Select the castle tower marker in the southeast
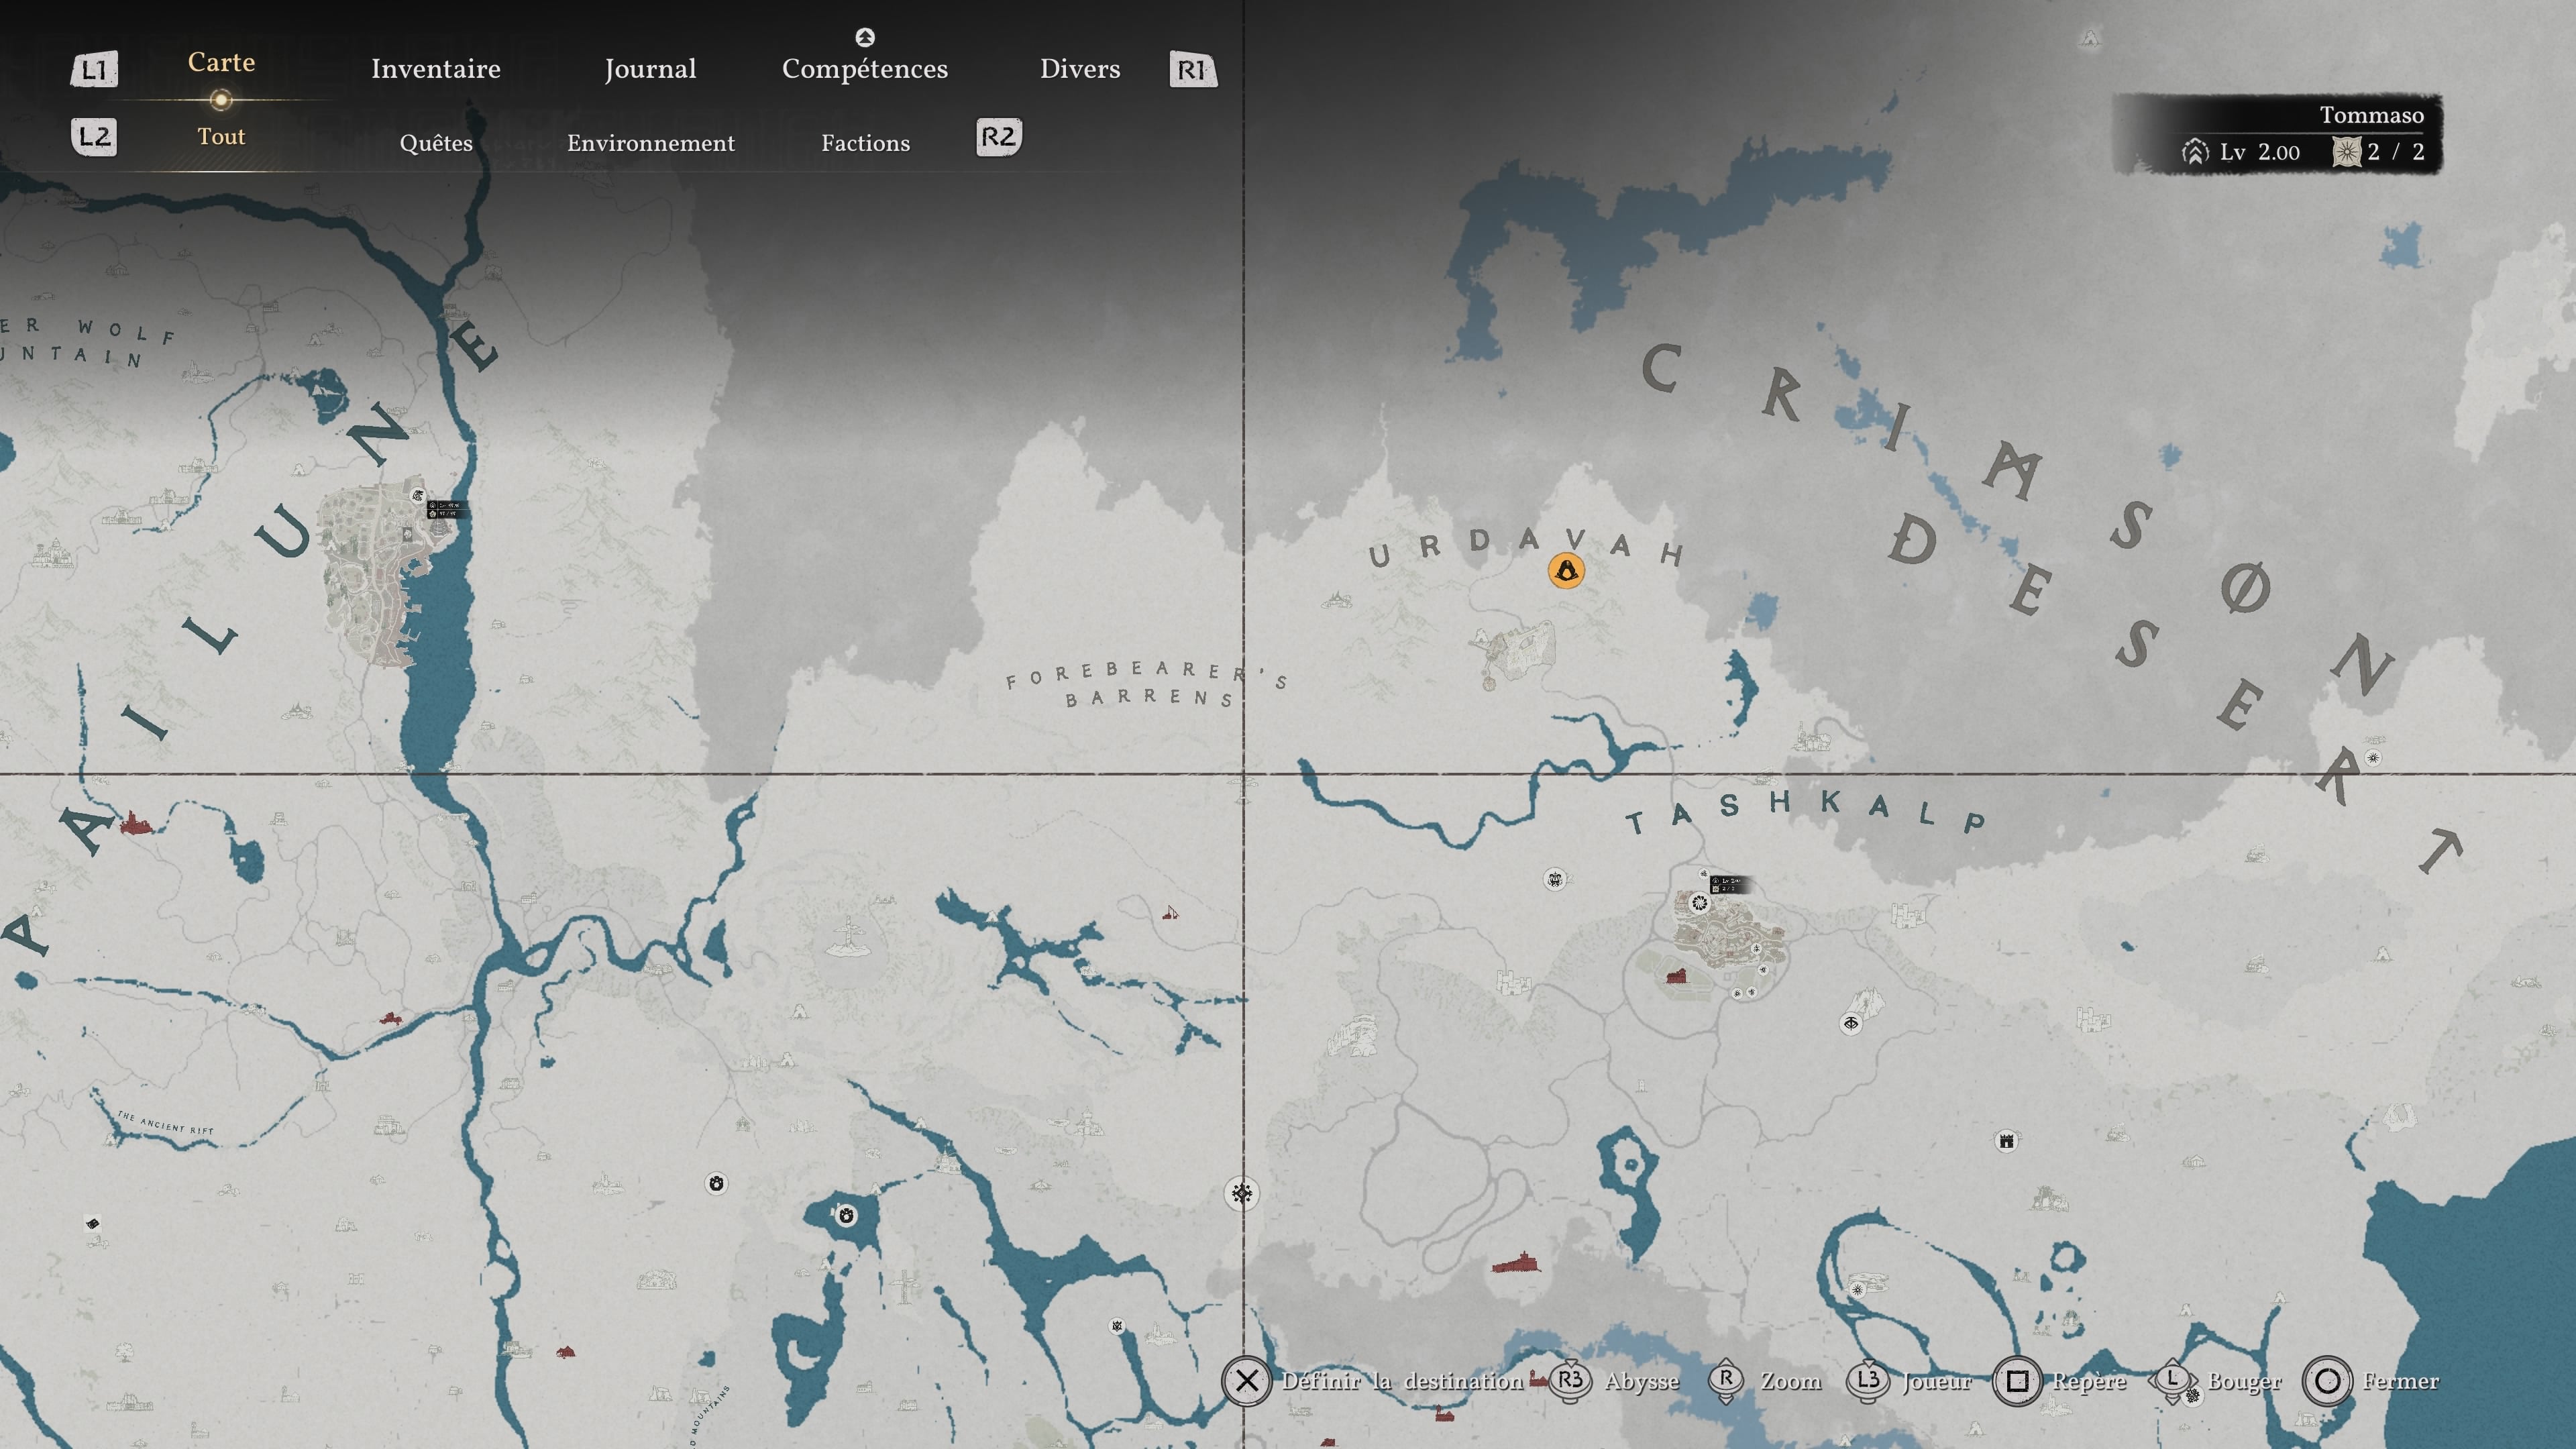This screenshot has width=2576, height=1449. 2006,1141
